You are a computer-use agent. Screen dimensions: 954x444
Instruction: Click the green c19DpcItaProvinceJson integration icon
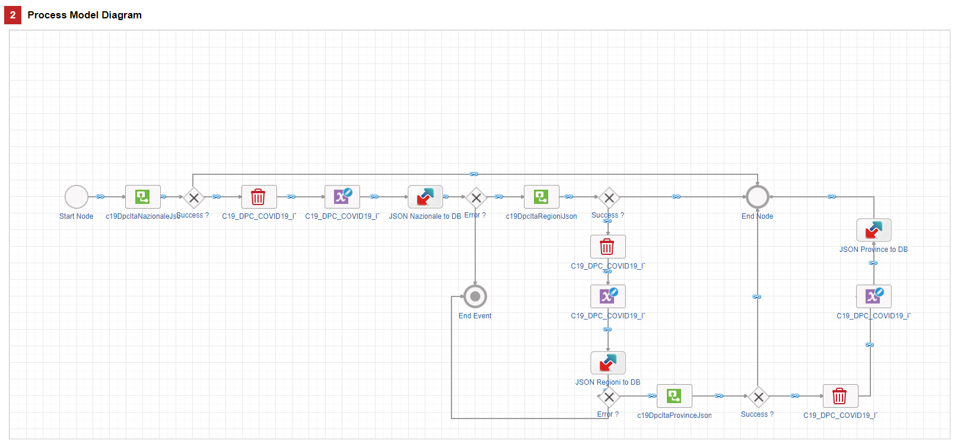point(674,396)
